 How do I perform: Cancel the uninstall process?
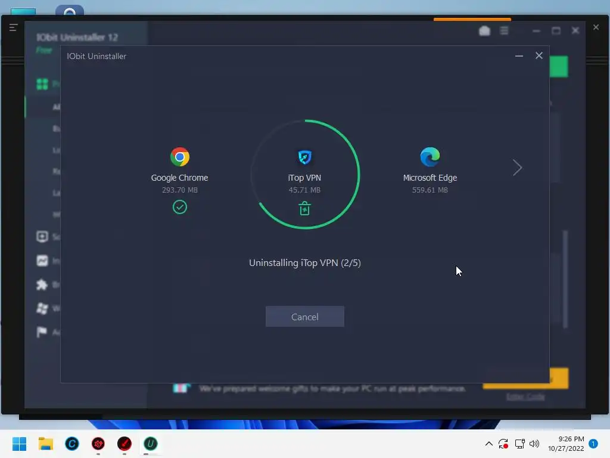point(304,316)
